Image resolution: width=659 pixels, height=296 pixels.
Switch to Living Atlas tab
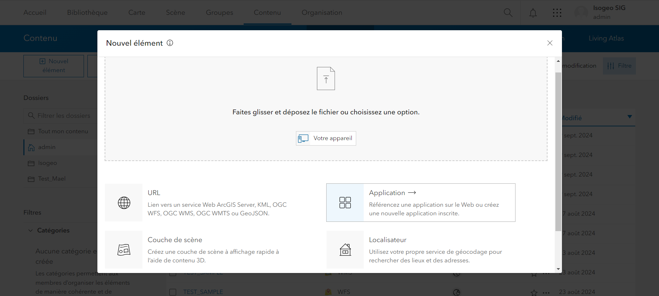(x=606, y=38)
